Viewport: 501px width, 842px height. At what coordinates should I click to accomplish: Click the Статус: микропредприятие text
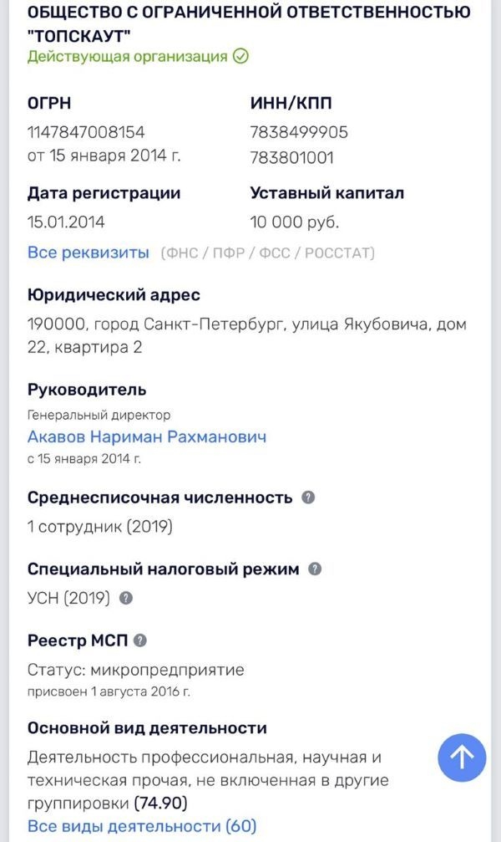coord(136,670)
